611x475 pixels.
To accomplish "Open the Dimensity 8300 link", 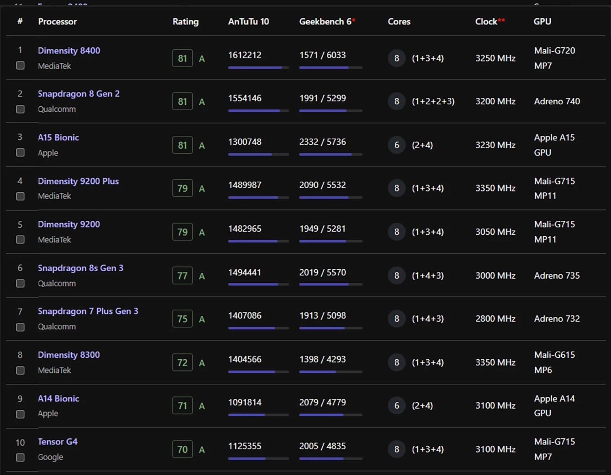I will click(69, 355).
